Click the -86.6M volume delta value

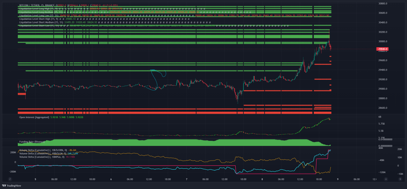[72, 150]
